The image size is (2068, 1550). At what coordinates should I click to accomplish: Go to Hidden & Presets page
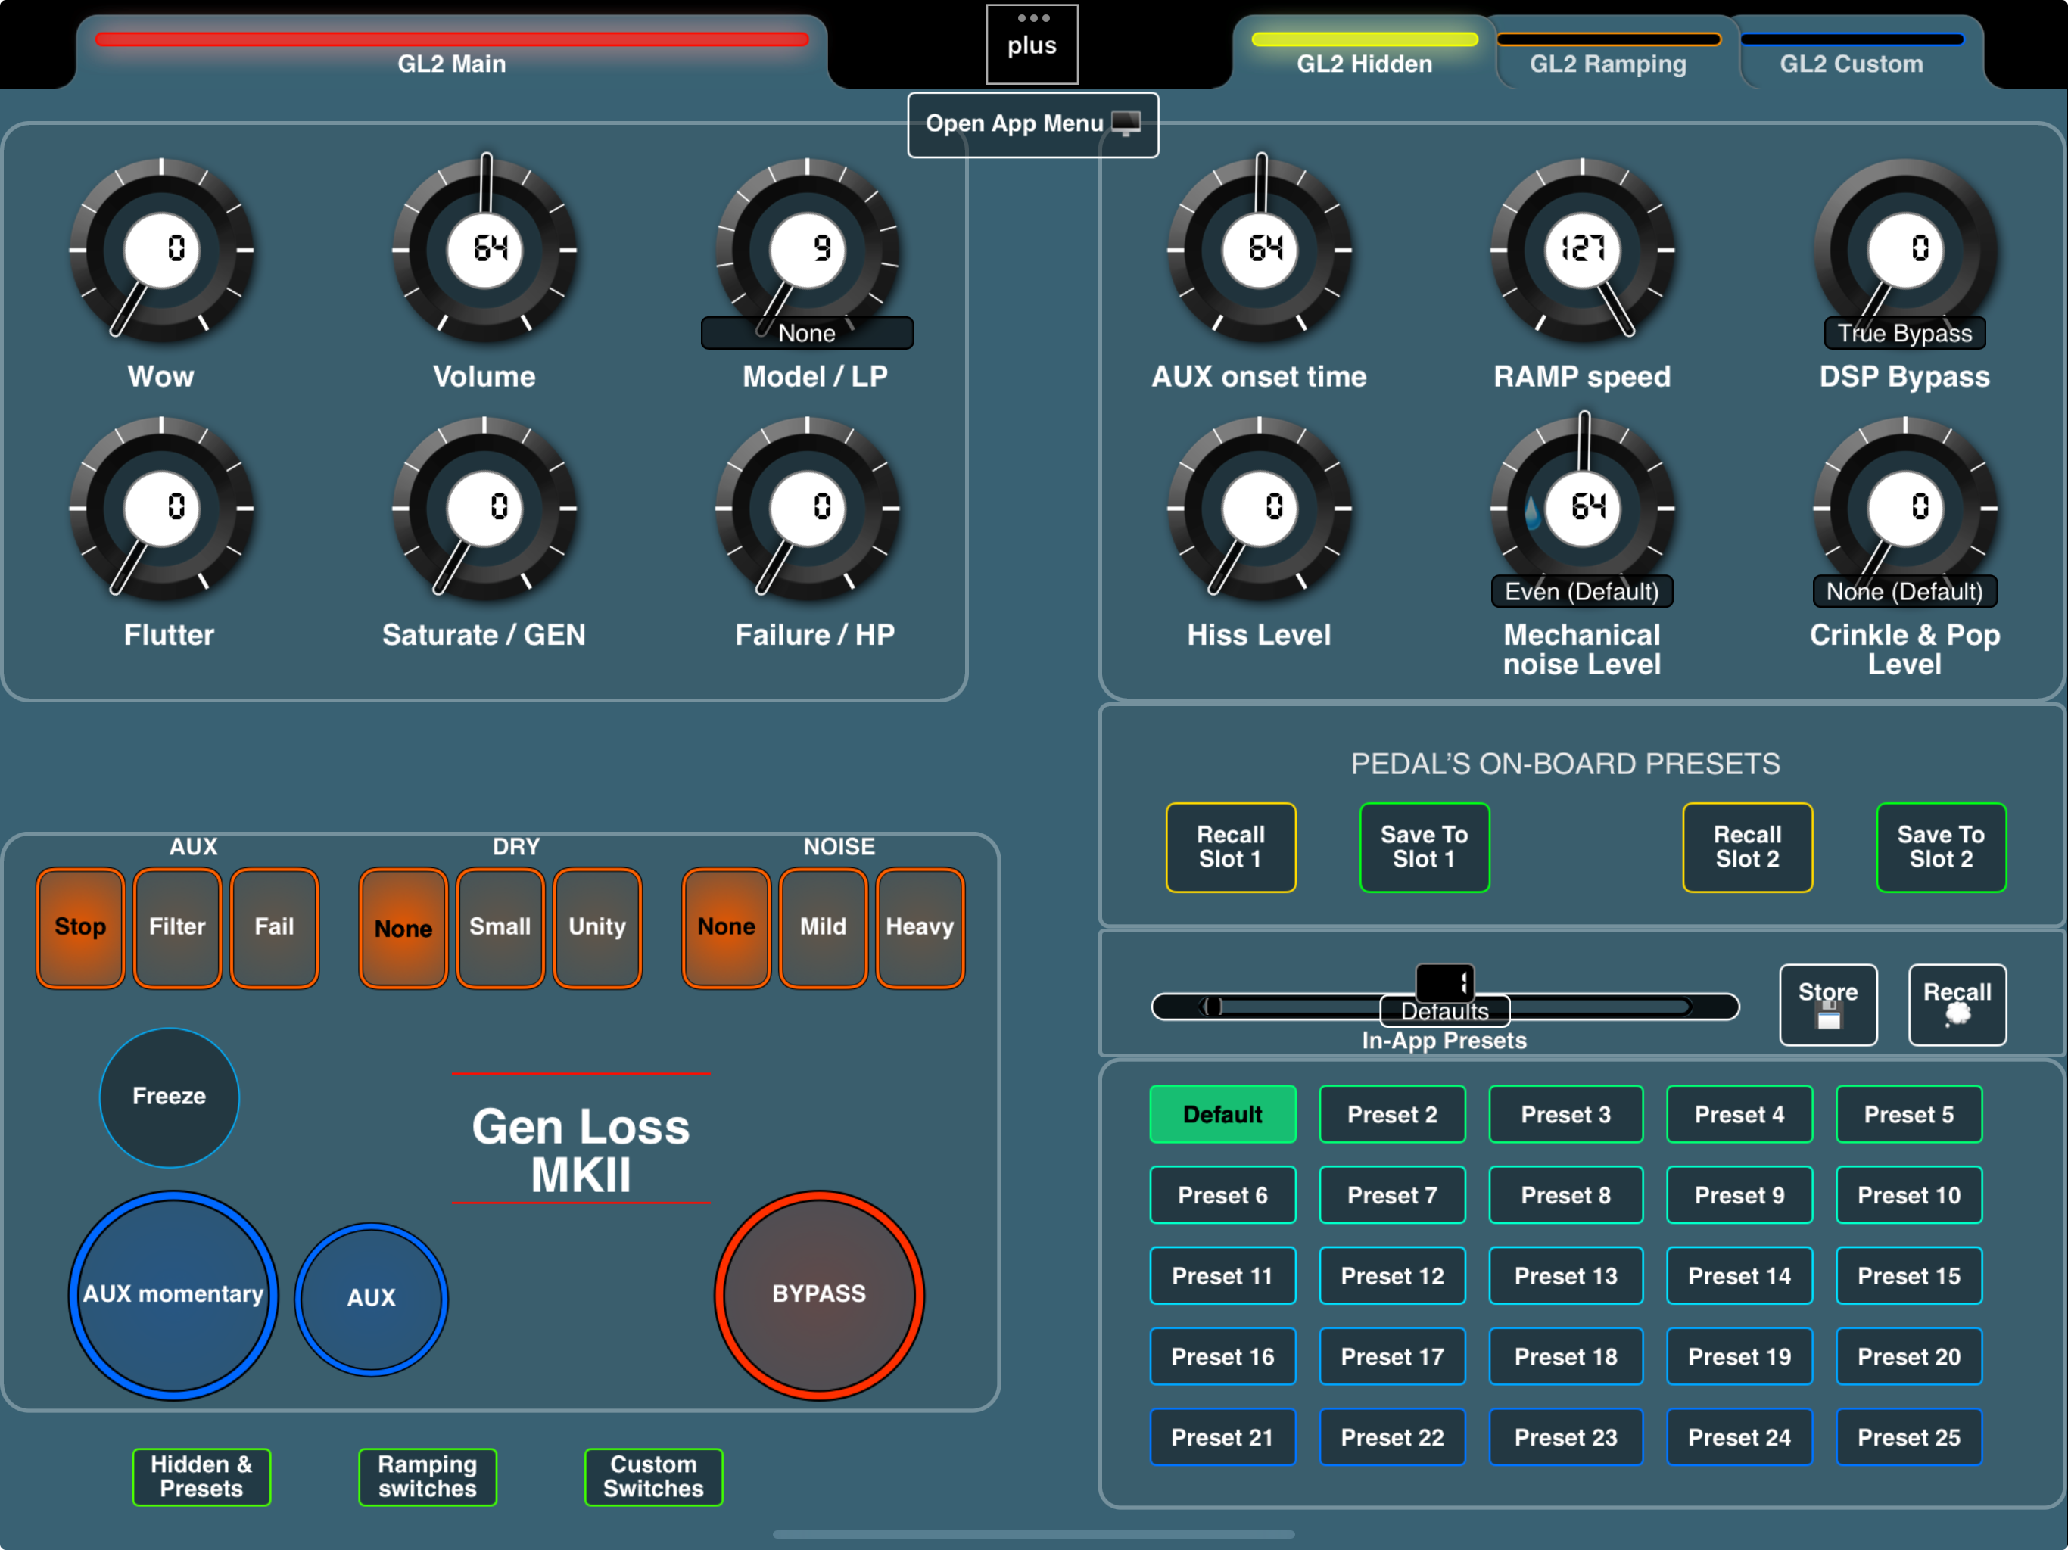point(202,1477)
